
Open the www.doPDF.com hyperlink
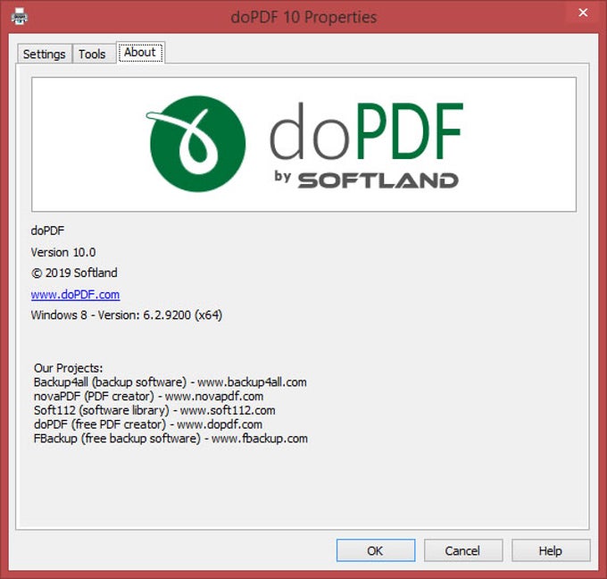(x=76, y=295)
